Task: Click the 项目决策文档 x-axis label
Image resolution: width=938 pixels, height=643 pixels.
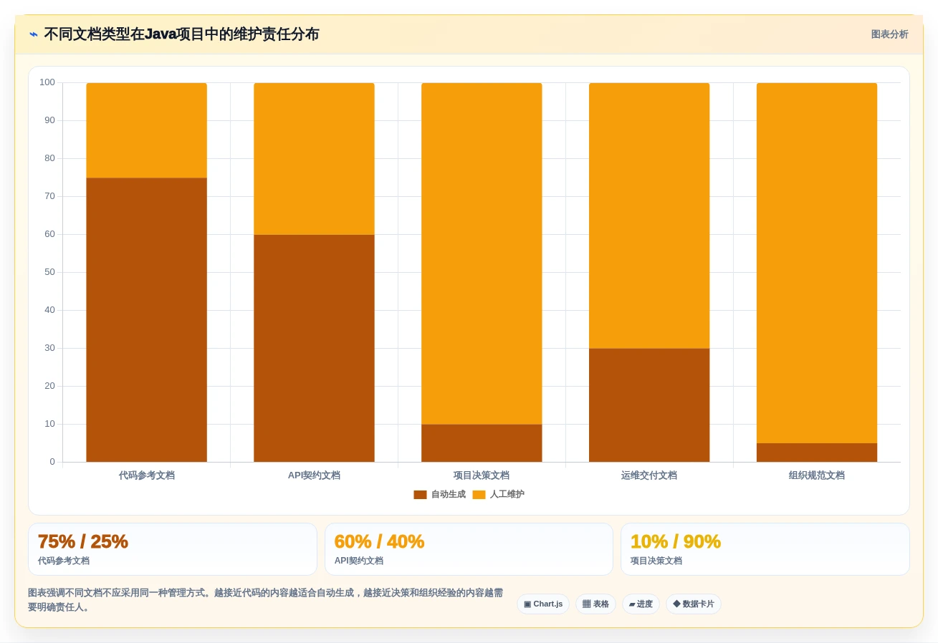Action: [x=482, y=475]
